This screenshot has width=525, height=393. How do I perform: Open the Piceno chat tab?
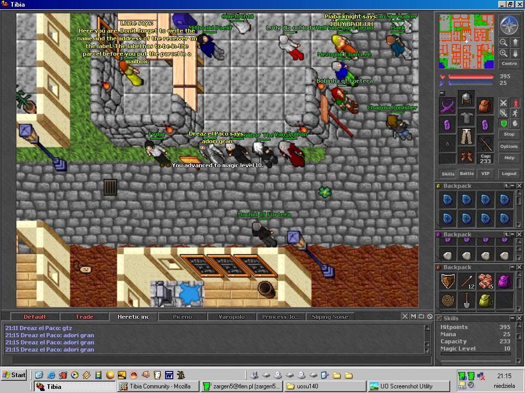point(183,317)
